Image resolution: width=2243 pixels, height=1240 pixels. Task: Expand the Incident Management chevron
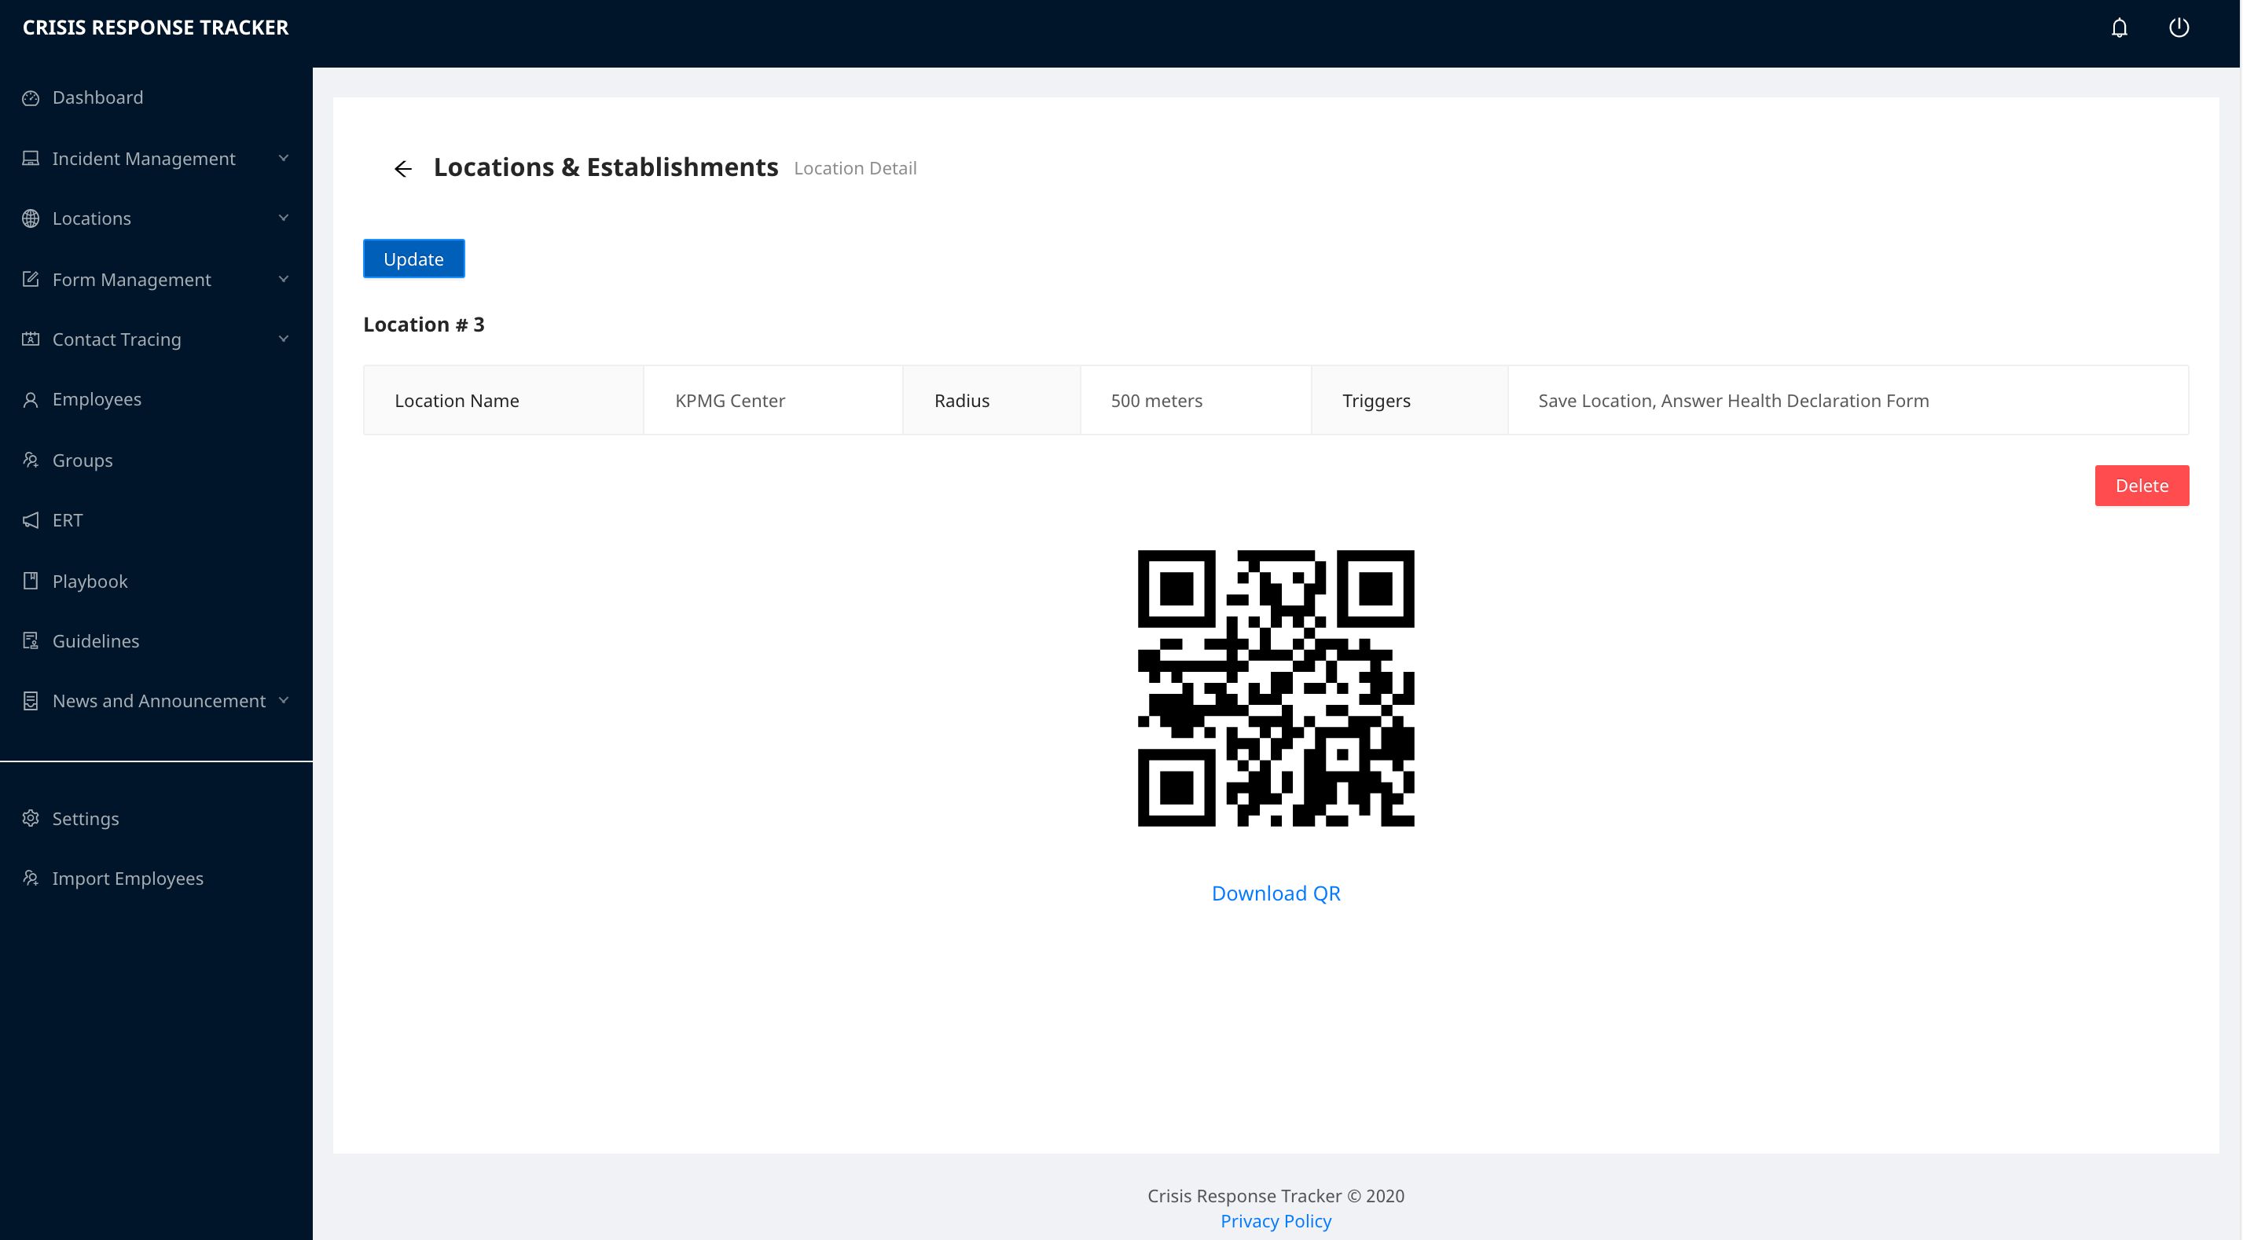point(283,159)
